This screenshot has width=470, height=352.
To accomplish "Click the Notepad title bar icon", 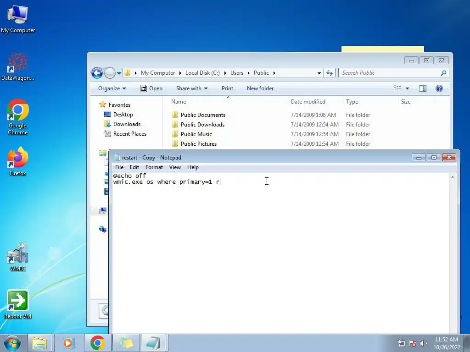I will click(x=117, y=158).
